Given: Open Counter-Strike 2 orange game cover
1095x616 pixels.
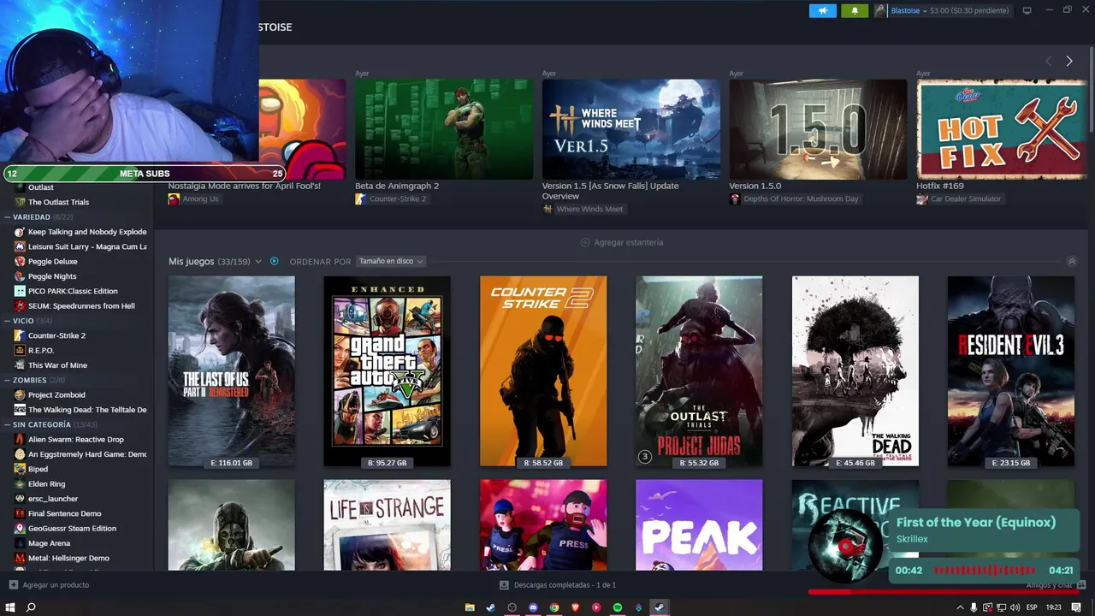Looking at the screenshot, I should coord(543,370).
